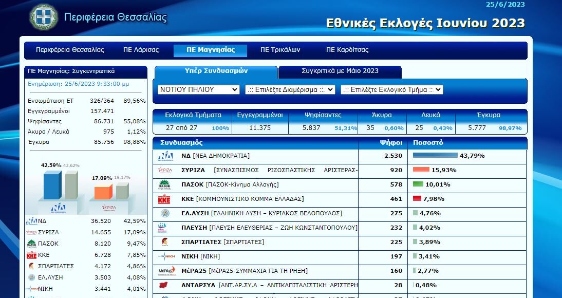The width and height of the screenshot is (562, 298).
Task: Click the Άκυρα 35 stats cell
Action: [382, 122]
